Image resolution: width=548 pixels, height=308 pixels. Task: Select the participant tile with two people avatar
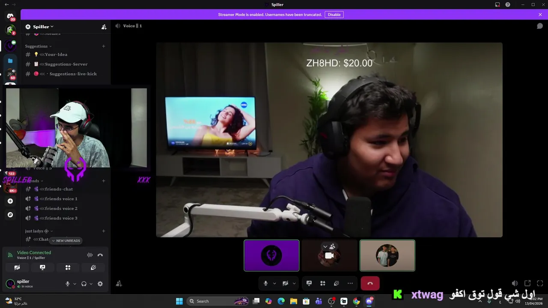pos(387,255)
